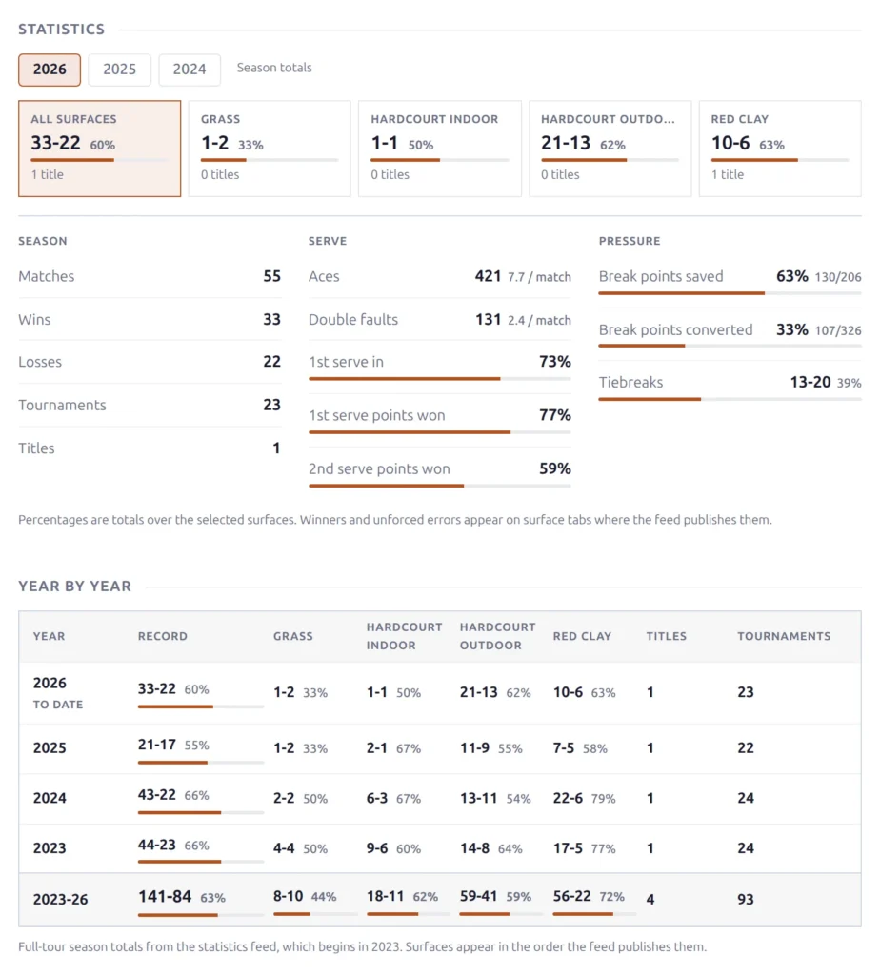Viewport: 880px width, 975px height.
Task: Click the 7.7 / match aces rate
Action: [539, 277]
